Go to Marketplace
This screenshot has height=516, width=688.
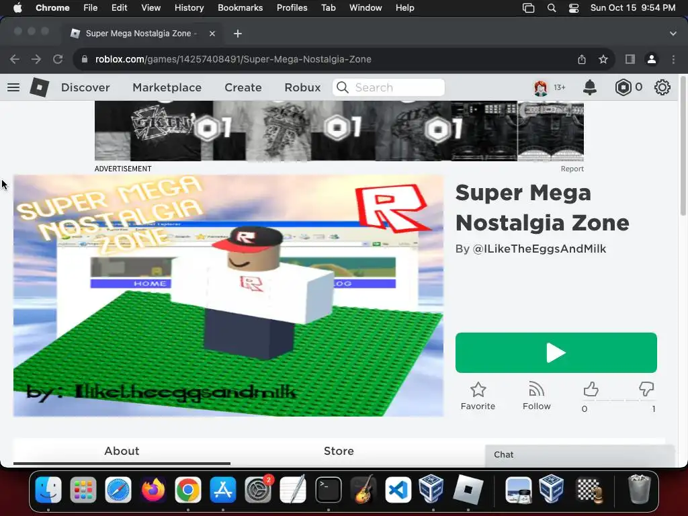[167, 87]
